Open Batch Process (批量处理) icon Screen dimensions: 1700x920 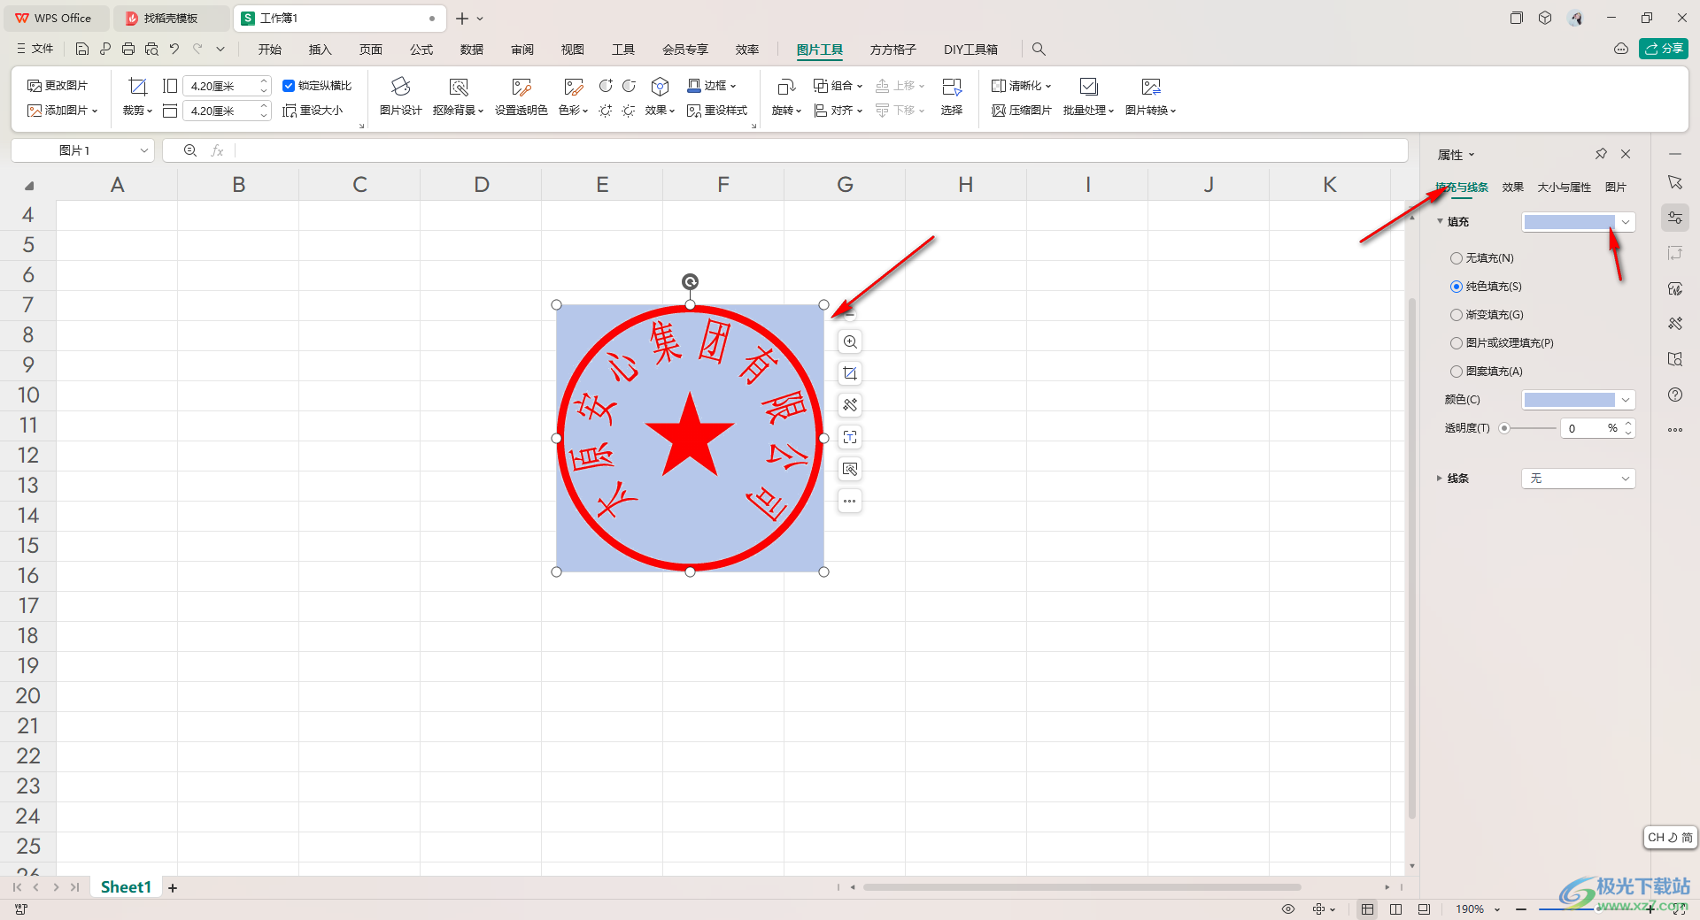point(1088,87)
